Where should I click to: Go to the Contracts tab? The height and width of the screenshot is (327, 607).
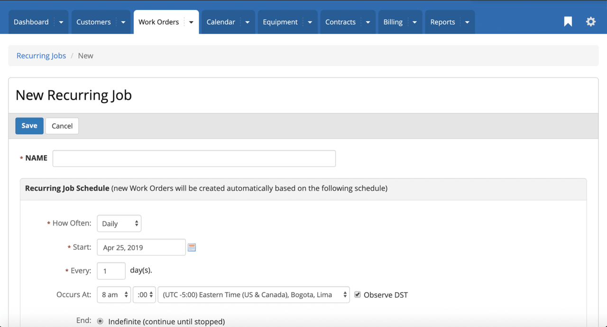pos(340,21)
